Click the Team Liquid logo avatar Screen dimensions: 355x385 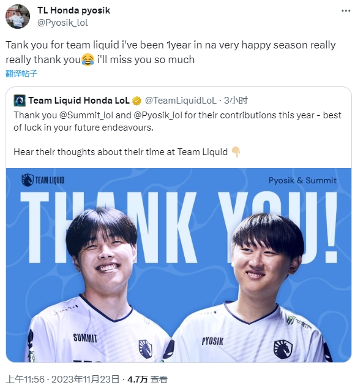click(20, 101)
